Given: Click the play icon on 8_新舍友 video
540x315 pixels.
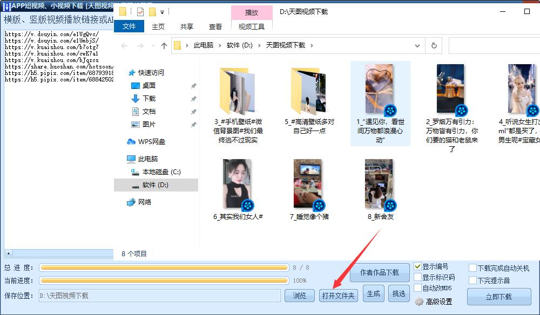Looking at the screenshot, I should pos(389,205).
